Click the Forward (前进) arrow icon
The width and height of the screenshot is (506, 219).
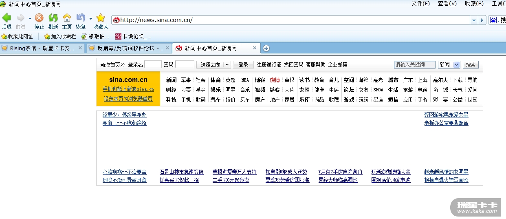pos(20,18)
